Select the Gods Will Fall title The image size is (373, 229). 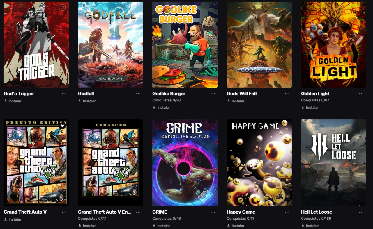242,94
